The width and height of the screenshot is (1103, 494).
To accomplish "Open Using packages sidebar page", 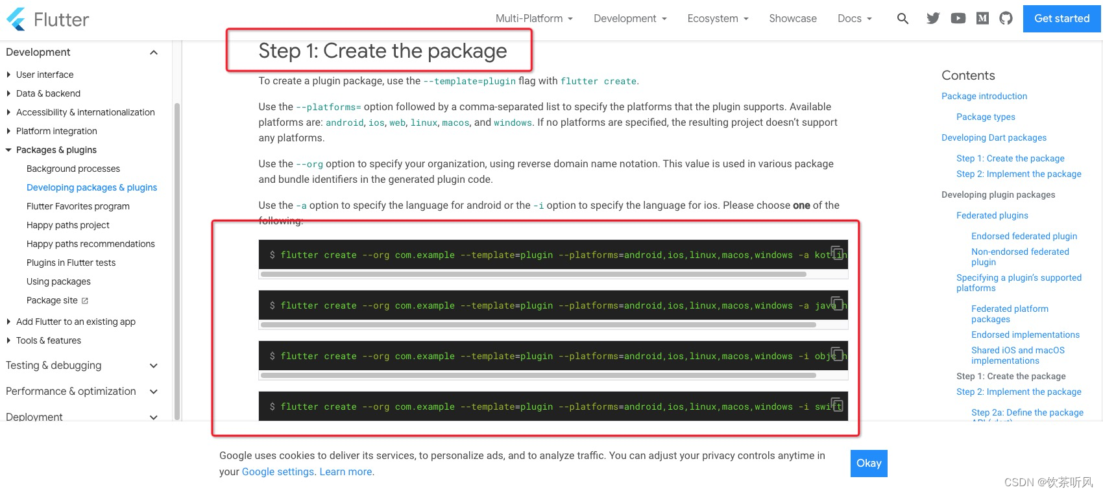I will click(58, 281).
